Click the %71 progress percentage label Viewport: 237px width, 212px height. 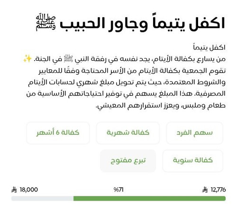click(x=118, y=190)
